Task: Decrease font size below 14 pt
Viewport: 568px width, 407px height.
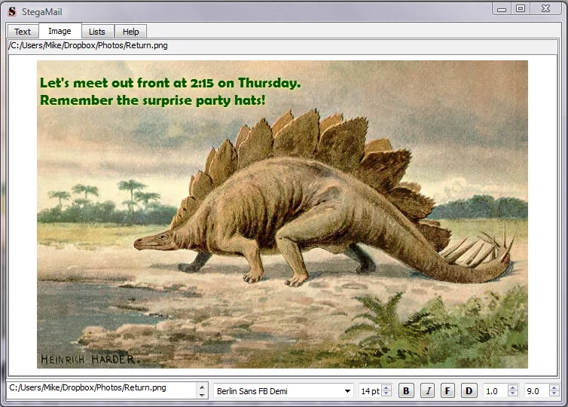Action: tap(386, 394)
